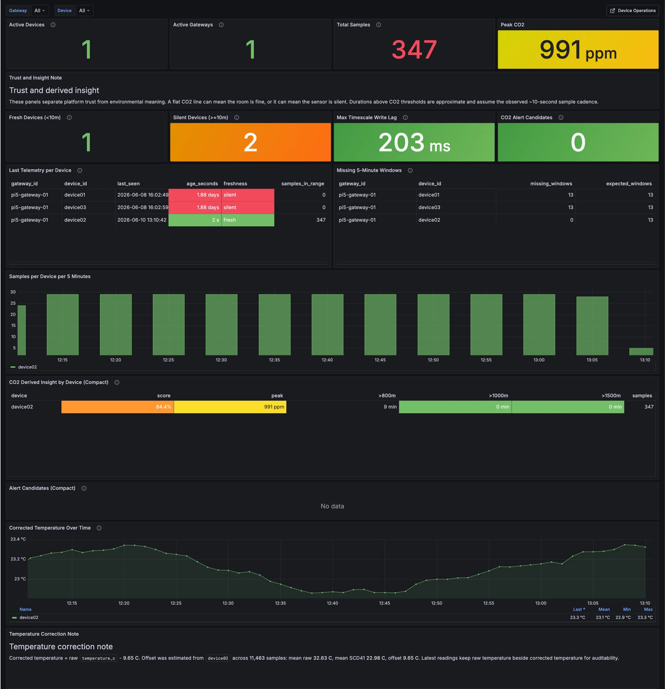This screenshot has width=665, height=689.
Task: Show info icon for Active Gateways panel
Action: click(221, 25)
